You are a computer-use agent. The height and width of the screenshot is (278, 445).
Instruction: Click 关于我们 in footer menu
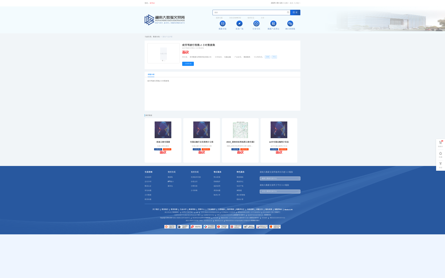pyautogui.click(x=156, y=209)
